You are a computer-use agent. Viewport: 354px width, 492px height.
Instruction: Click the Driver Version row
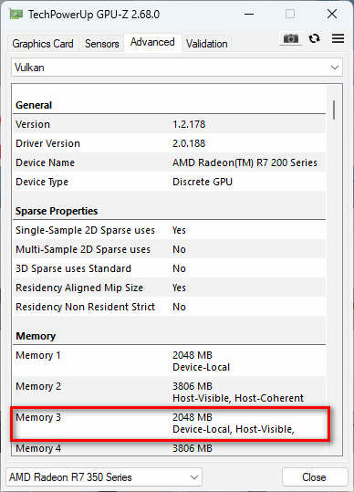170,143
